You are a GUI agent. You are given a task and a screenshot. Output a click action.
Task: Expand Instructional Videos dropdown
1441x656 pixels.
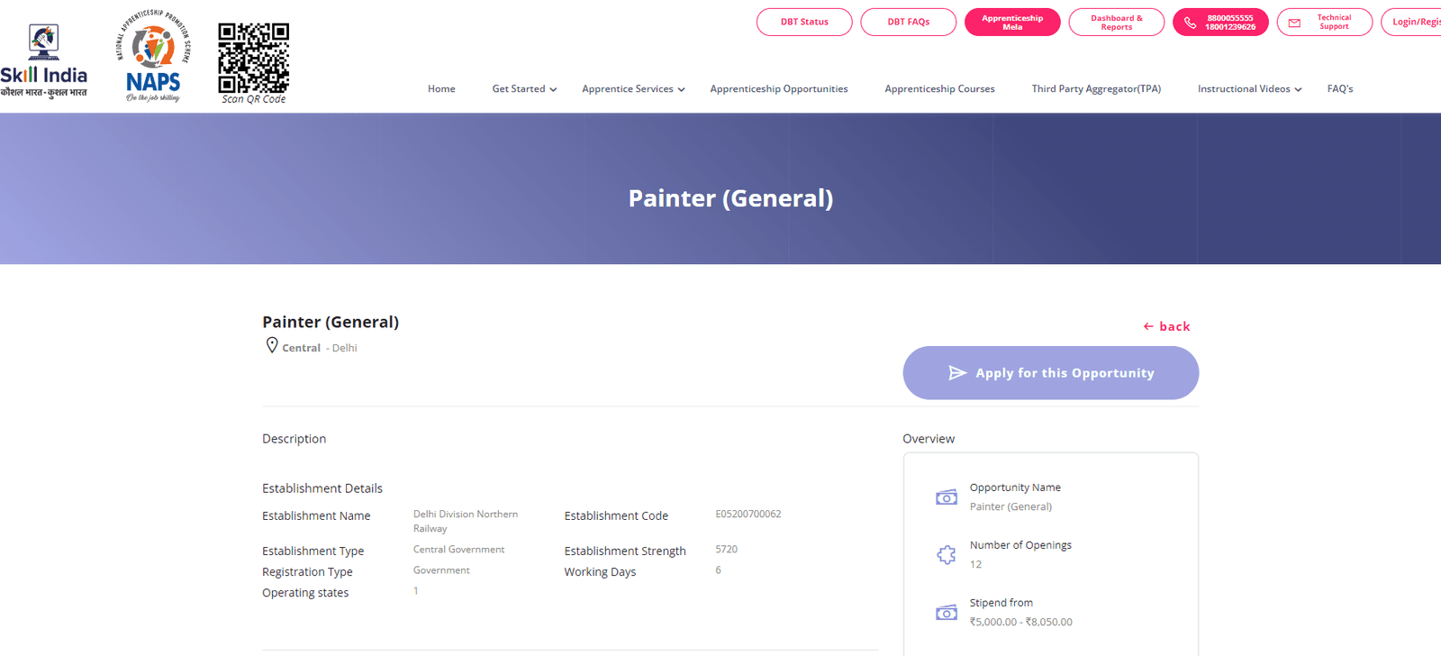click(x=1249, y=89)
